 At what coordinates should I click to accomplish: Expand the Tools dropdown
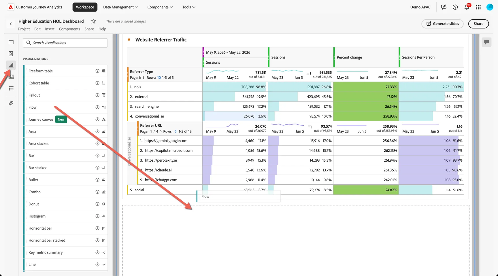(x=189, y=7)
